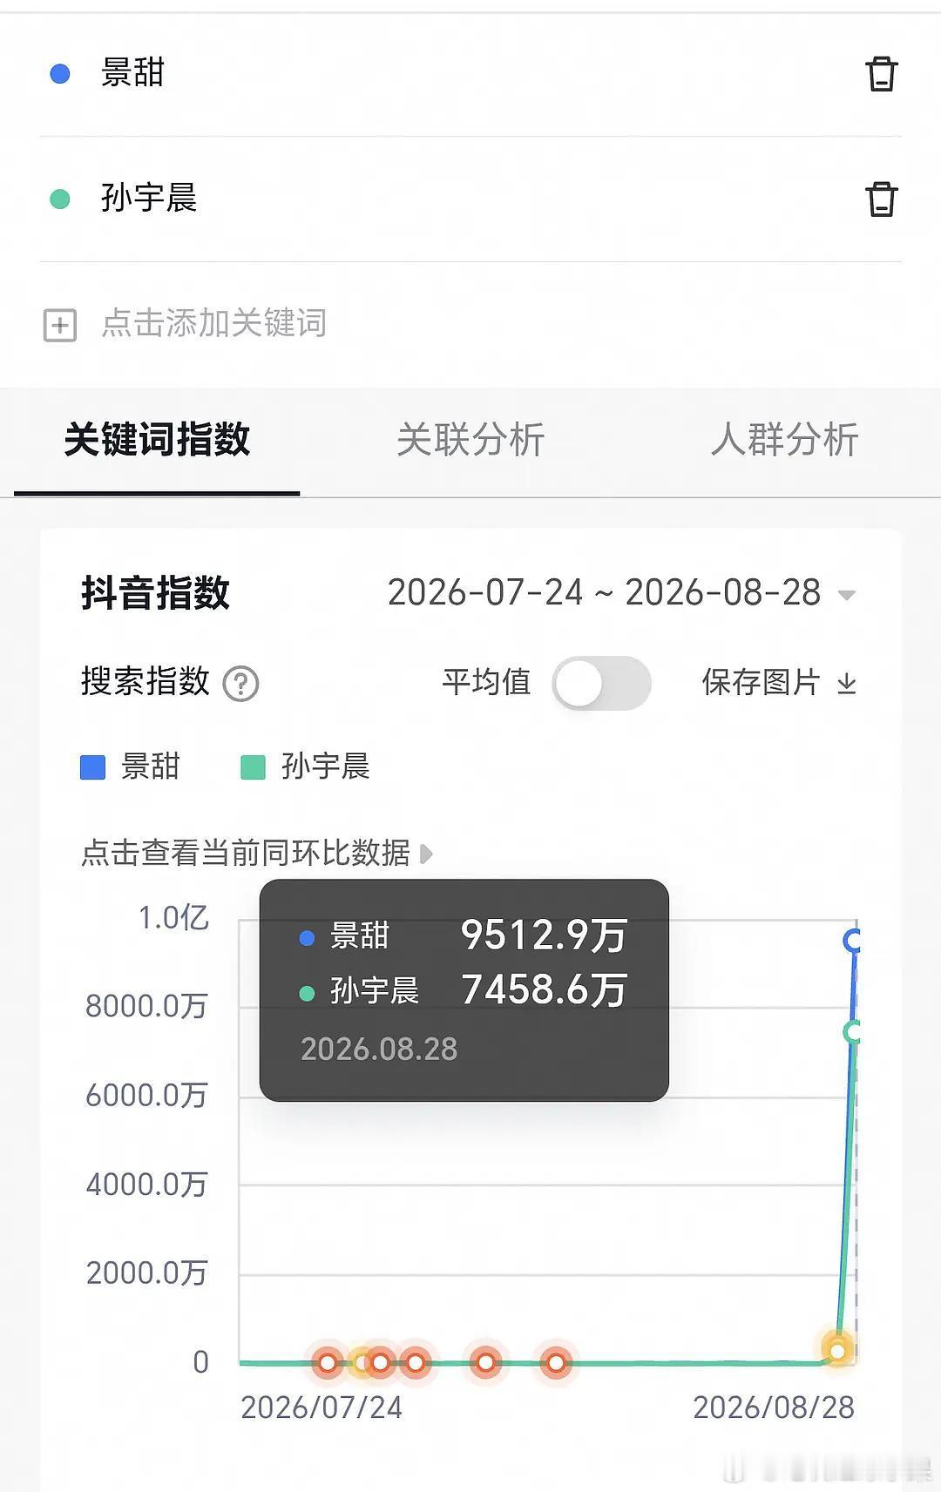This screenshot has width=941, height=1492.
Task: Toggle 孙宇晨 green legend swatch
Action: click(253, 767)
